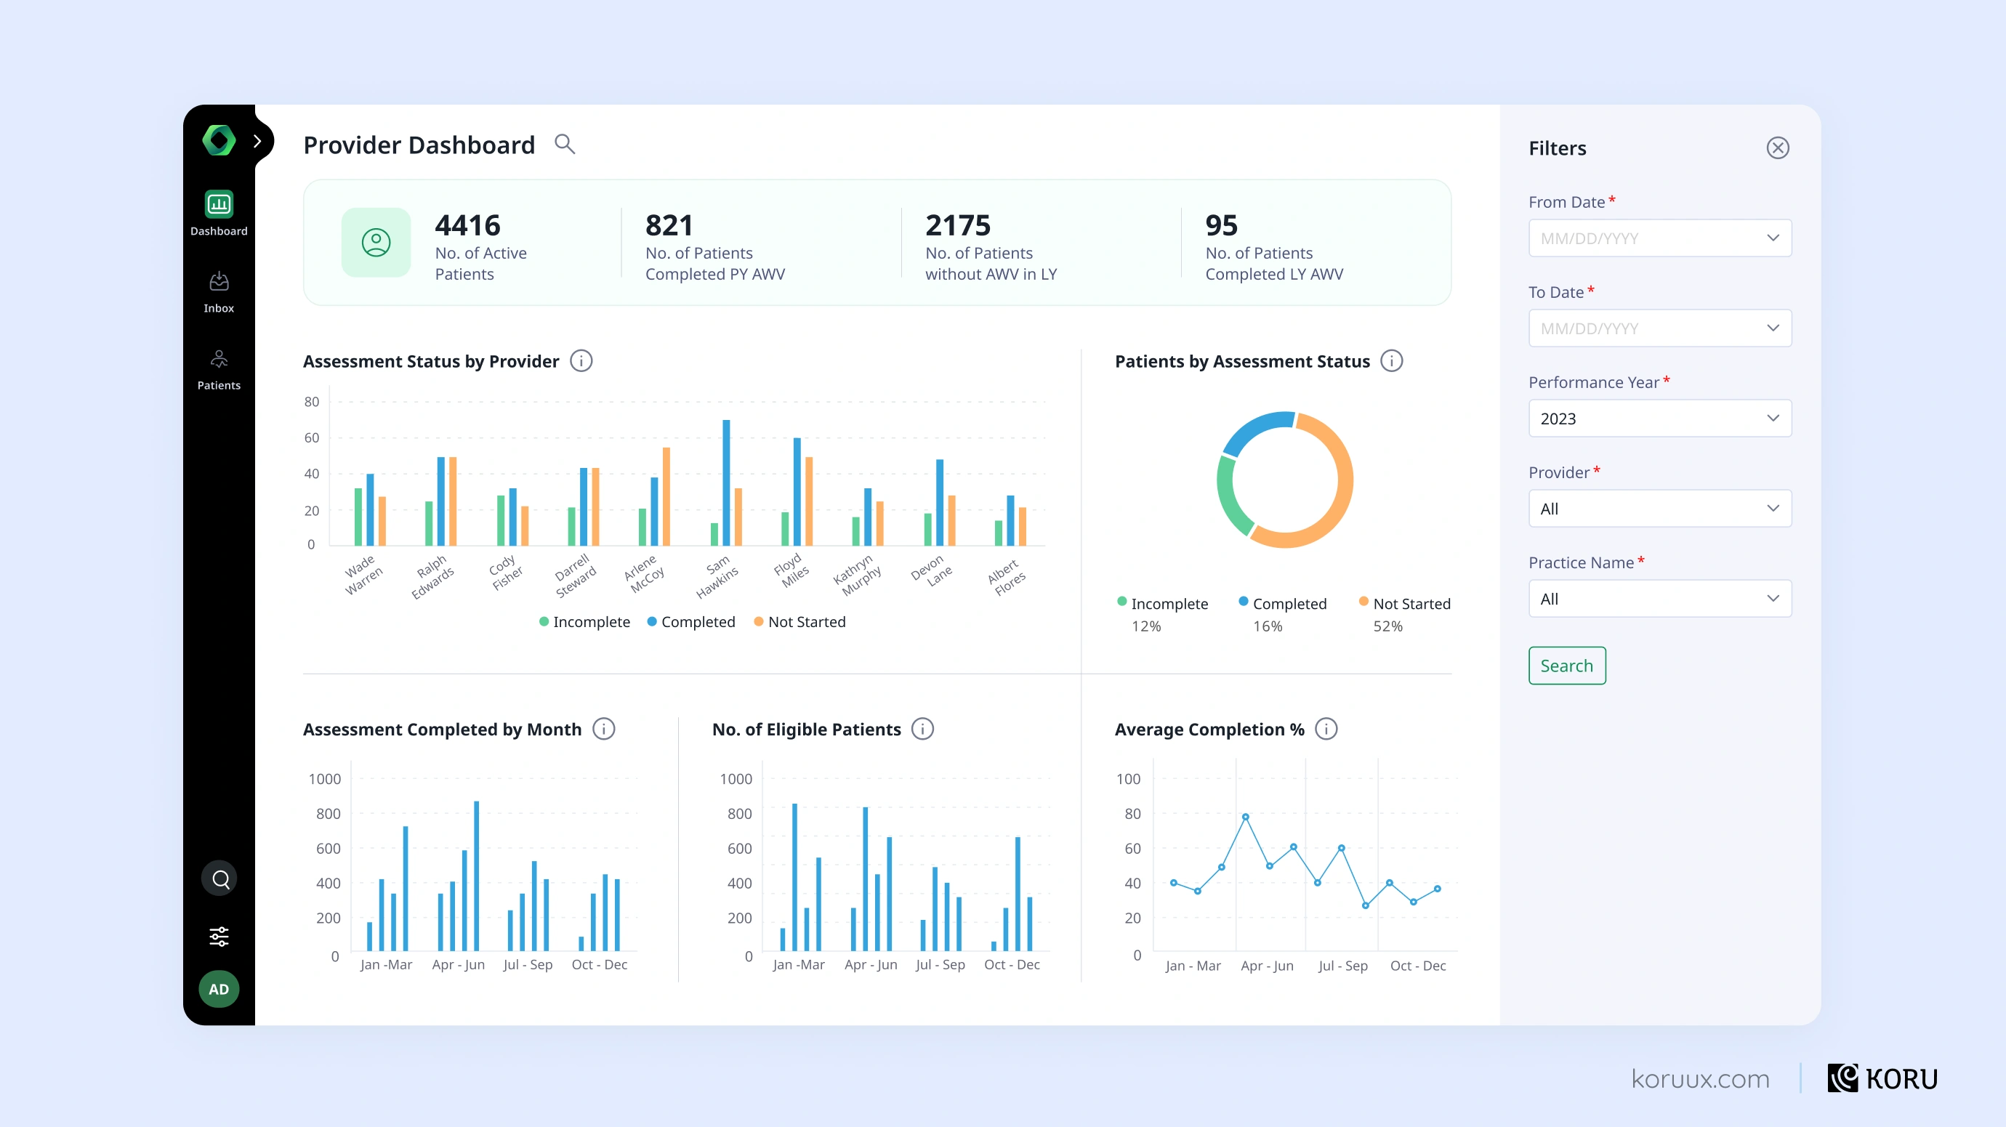The height and width of the screenshot is (1127, 2006).
Task: Click the active patients person icon
Action: click(376, 242)
